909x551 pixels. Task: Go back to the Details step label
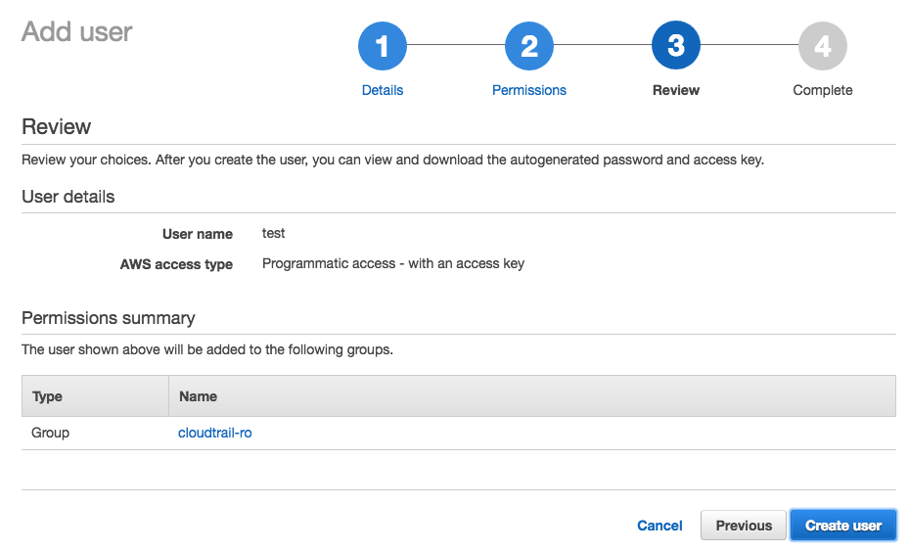(x=382, y=90)
